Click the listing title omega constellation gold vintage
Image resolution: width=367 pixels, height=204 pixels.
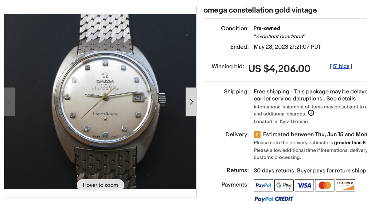[260, 10]
